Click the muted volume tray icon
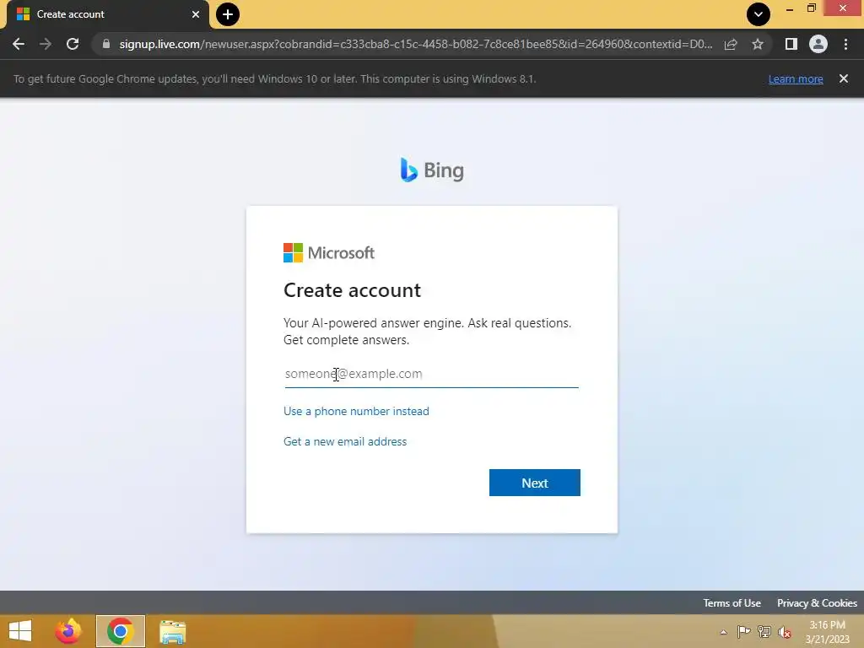This screenshot has height=648, width=864. coord(785,632)
